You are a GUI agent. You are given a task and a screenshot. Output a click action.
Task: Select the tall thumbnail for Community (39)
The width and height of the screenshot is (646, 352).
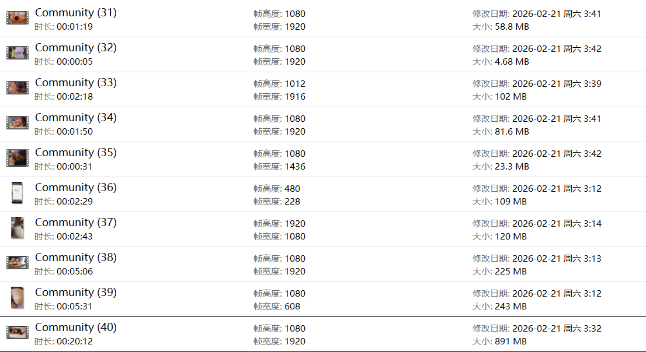click(18, 298)
